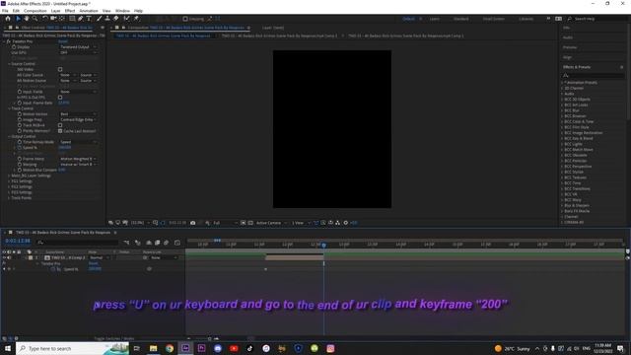
Task: Select the Zoom magnifier tool
Action: pos(35,19)
